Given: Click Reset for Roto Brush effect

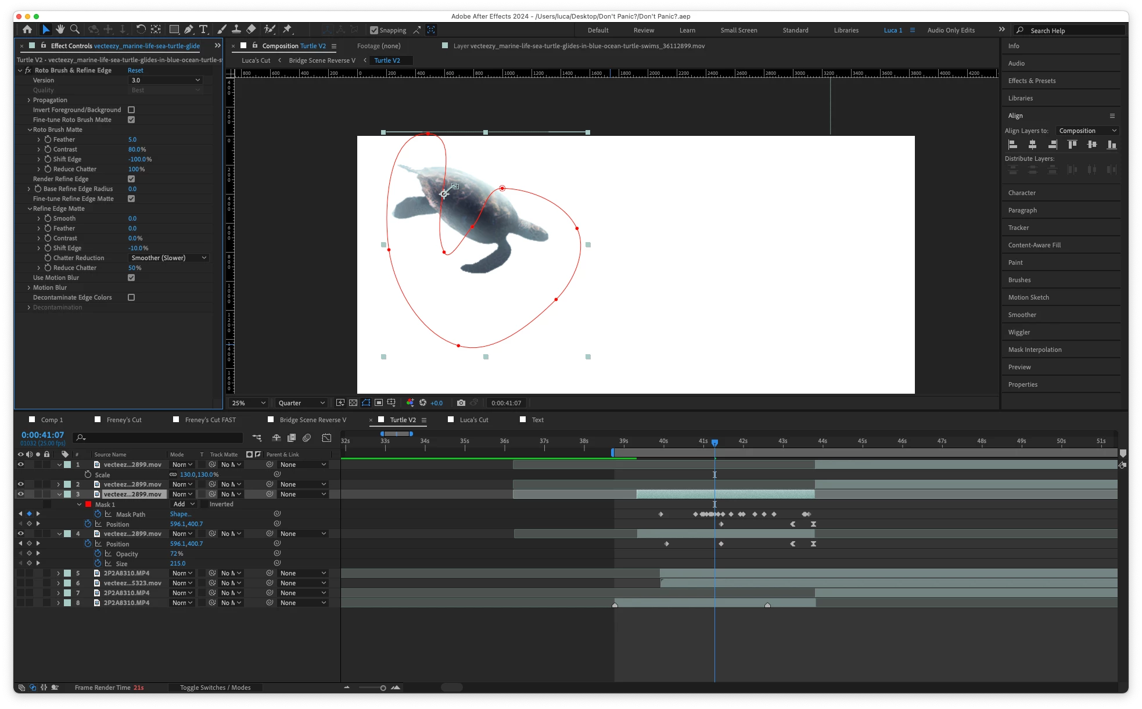Looking at the screenshot, I should click(135, 70).
